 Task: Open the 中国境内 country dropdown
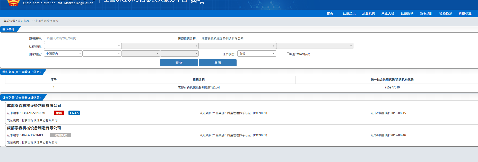click(63, 53)
